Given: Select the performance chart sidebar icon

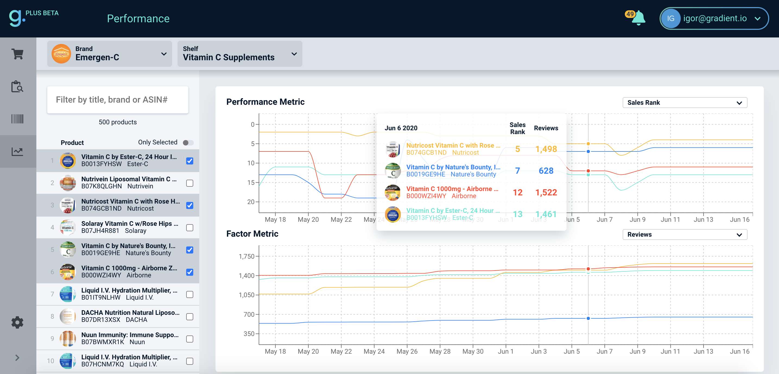Looking at the screenshot, I should click(x=18, y=151).
